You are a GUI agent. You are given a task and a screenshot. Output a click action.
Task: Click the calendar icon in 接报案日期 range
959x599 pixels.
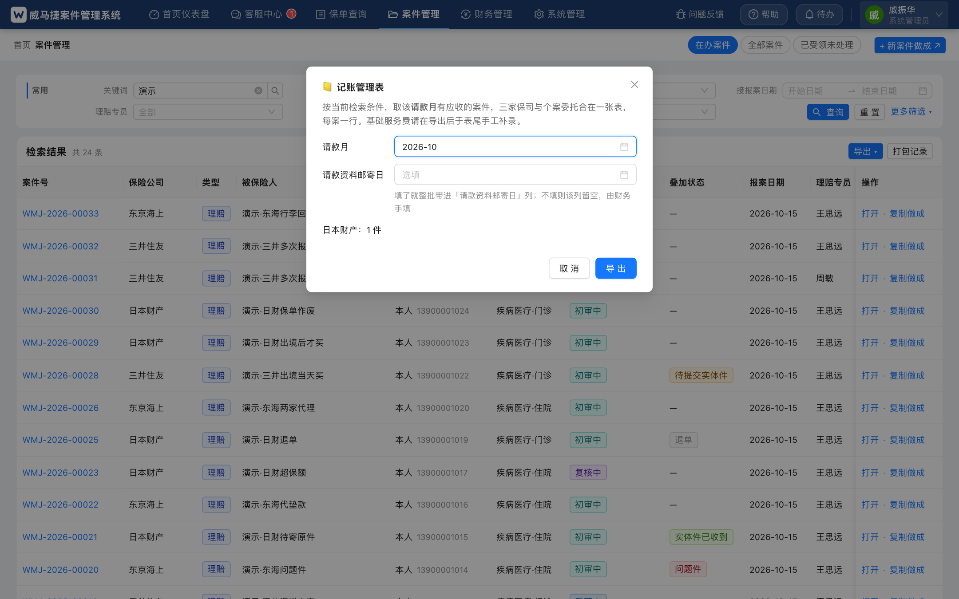click(923, 91)
